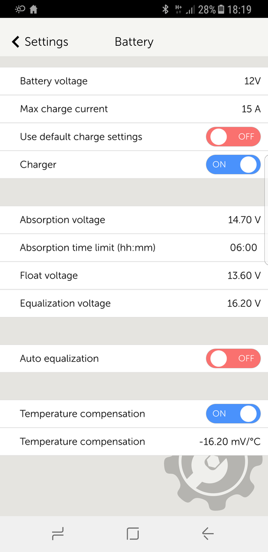Tap the back chevron beside Settings
The height and width of the screenshot is (552, 268).
pos(16,42)
